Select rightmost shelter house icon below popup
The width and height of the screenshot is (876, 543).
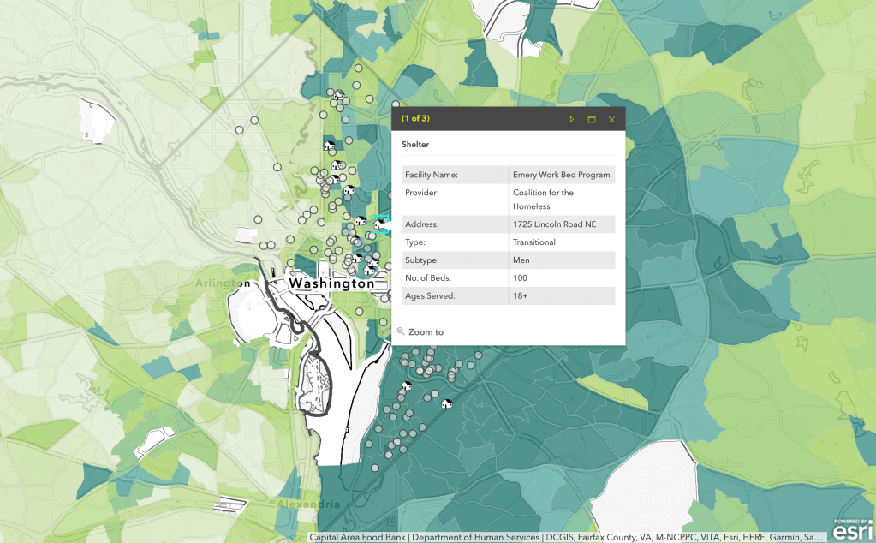445,403
